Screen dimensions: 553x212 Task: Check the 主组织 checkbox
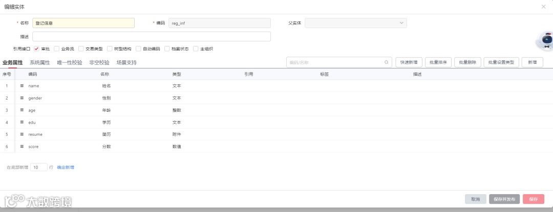196,49
